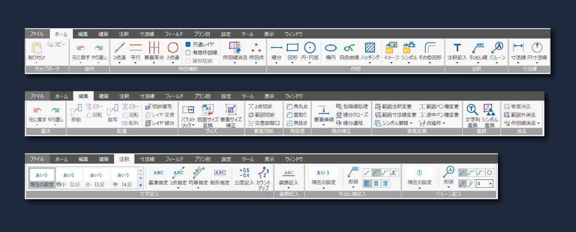
Task: Open the その他図形 dropdown arrow
Action: (430, 63)
